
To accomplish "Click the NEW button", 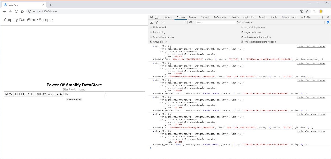I will pyautogui.click(x=9, y=94).
